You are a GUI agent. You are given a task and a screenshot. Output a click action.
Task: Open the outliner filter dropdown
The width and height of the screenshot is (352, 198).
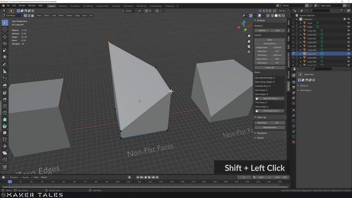tap(342, 10)
